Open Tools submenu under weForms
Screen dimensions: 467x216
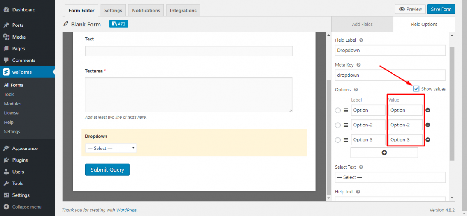[x=9, y=95]
